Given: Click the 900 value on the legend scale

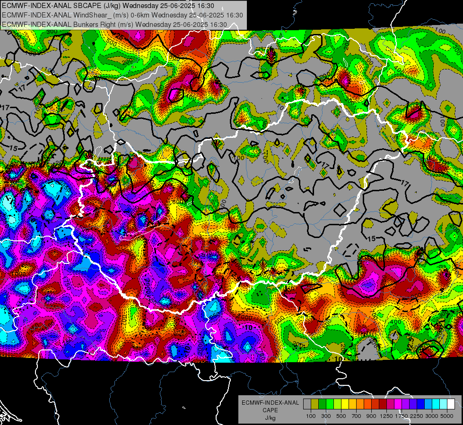Looking at the screenshot, I should pyautogui.click(x=371, y=416).
